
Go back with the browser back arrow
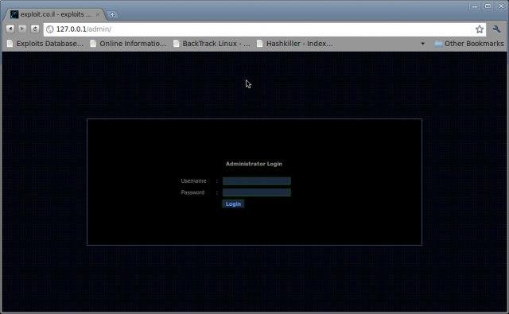click(x=10, y=29)
